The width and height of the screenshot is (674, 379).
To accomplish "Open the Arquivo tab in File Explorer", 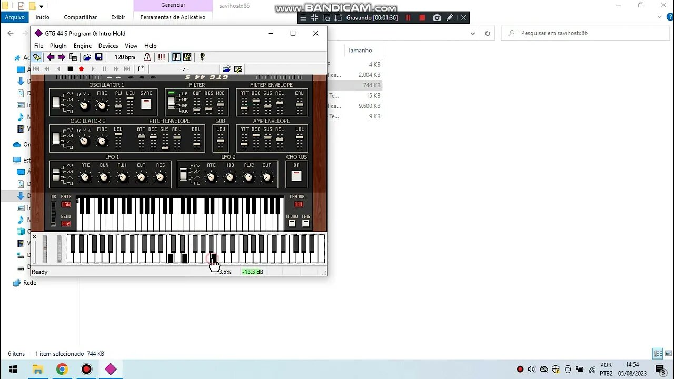I will tap(15, 17).
